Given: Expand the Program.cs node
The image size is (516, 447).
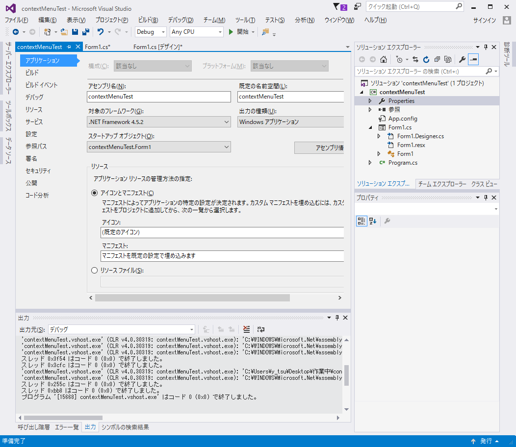Looking at the screenshot, I should point(370,163).
